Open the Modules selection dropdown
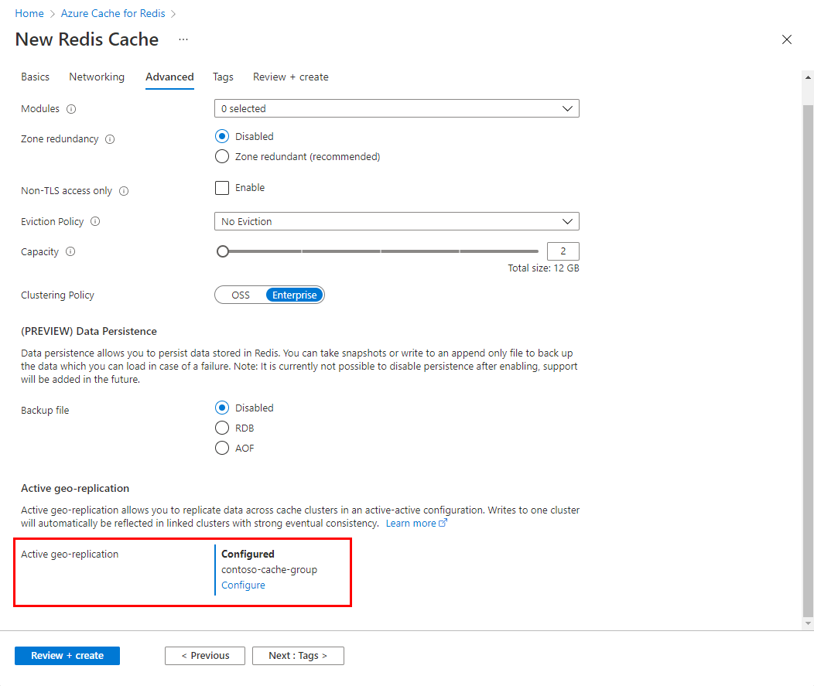Viewport: 814px width, 686px height. 396,108
